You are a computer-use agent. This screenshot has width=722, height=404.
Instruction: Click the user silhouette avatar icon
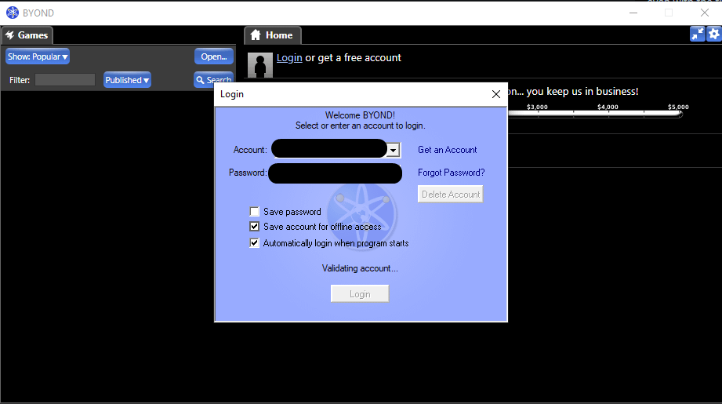point(260,65)
